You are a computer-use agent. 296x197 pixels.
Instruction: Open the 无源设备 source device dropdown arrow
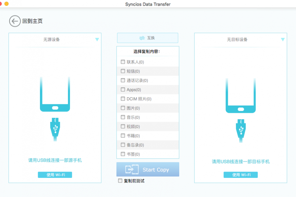tap(97, 40)
